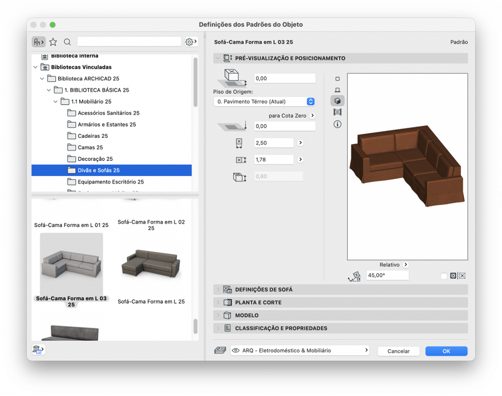Click the library manager icon at bottom left

tap(39, 350)
